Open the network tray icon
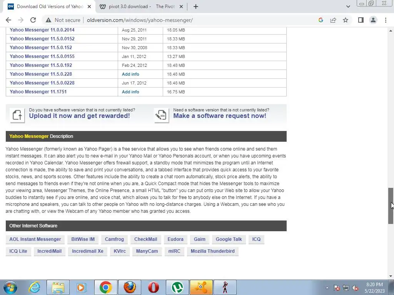Image resolution: width=394 pixels, height=295 pixels. tap(346, 288)
